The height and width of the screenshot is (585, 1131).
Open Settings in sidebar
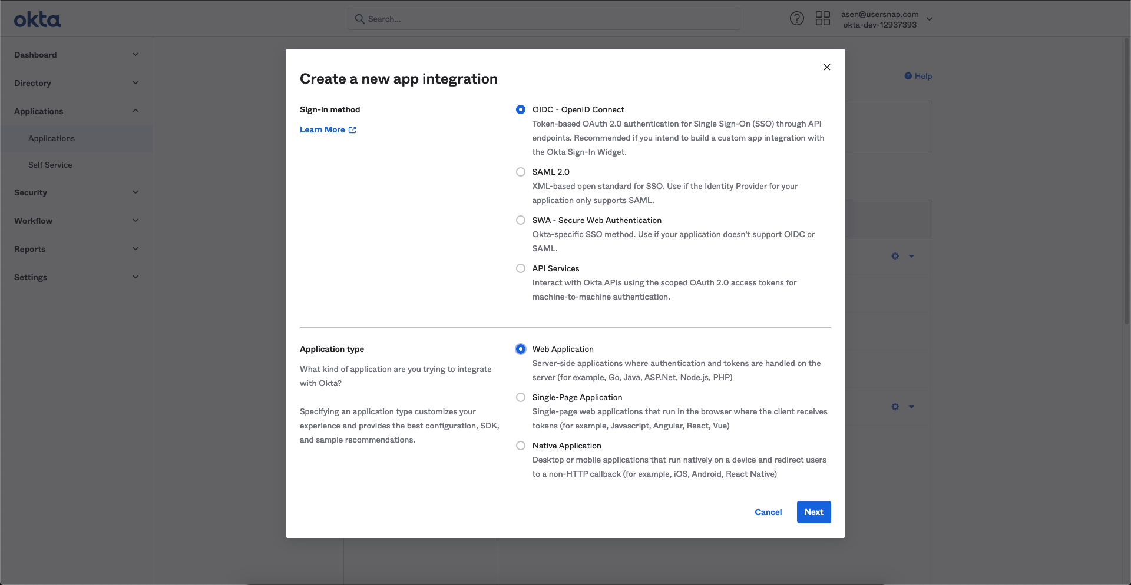31,277
